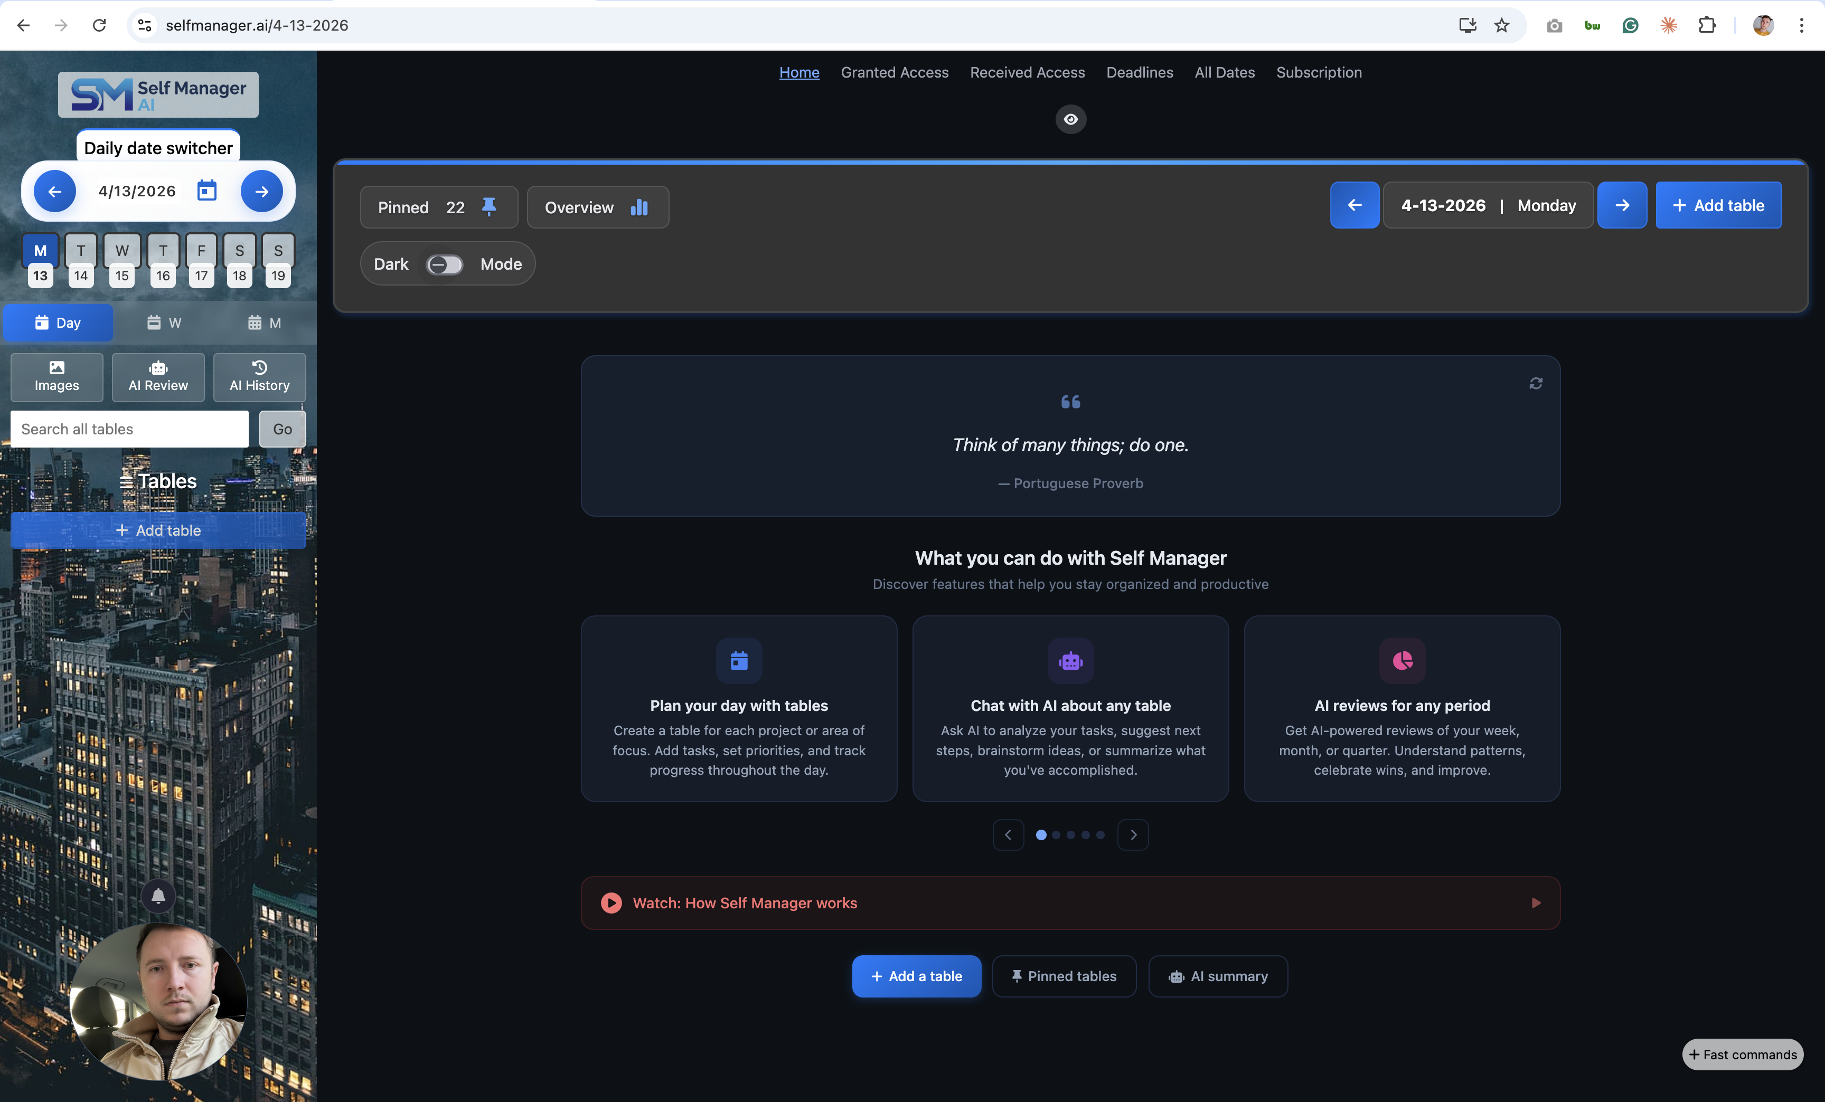The height and width of the screenshot is (1102, 1825).
Task: Open browser extensions puzzle icon
Action: 1707,25
